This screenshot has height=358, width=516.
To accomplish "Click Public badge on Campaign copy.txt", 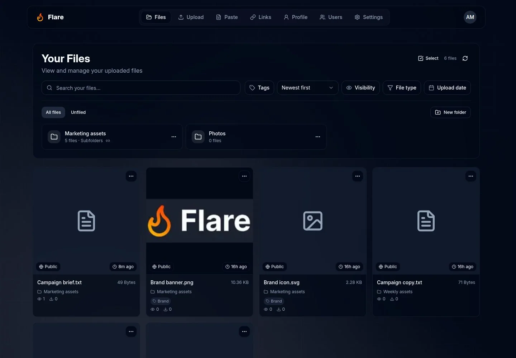I will [x=388, y=267].
